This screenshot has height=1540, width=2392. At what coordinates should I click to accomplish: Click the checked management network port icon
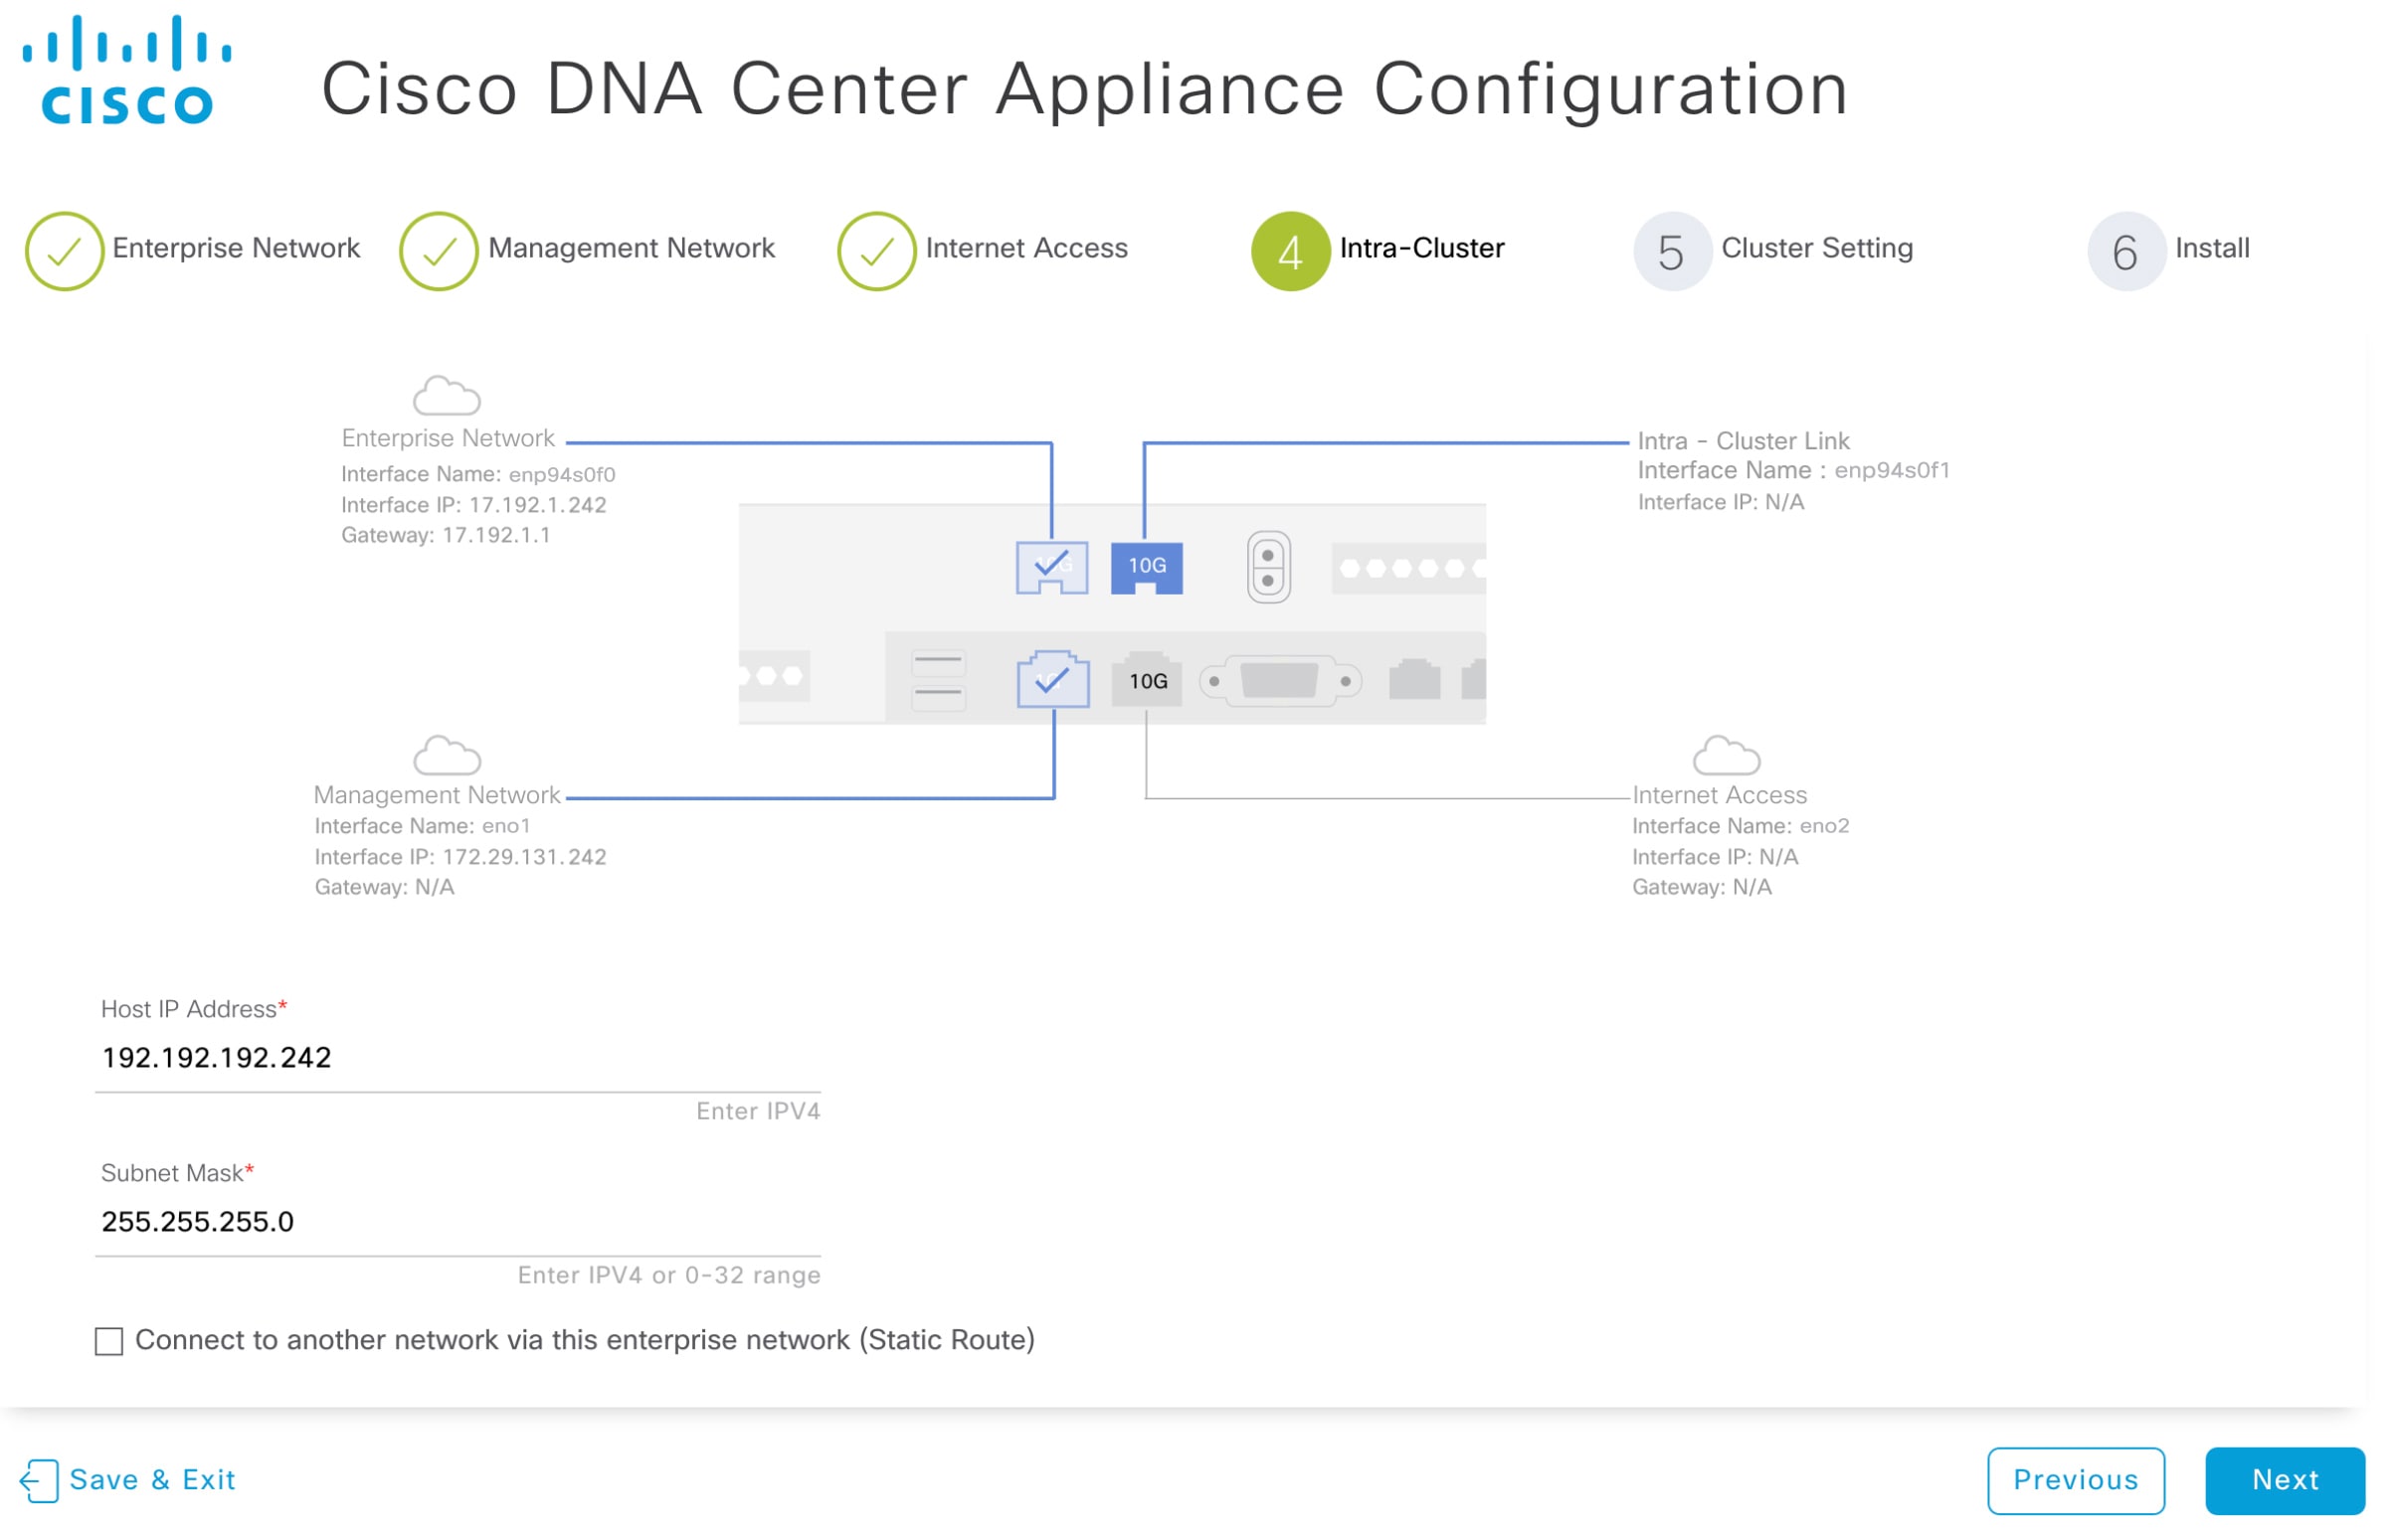tap(1054, 681)
